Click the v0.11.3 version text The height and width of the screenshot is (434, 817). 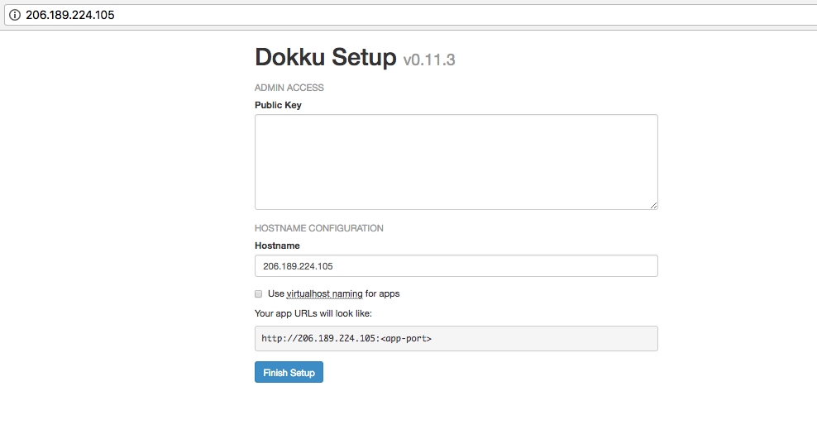(429, 60)
